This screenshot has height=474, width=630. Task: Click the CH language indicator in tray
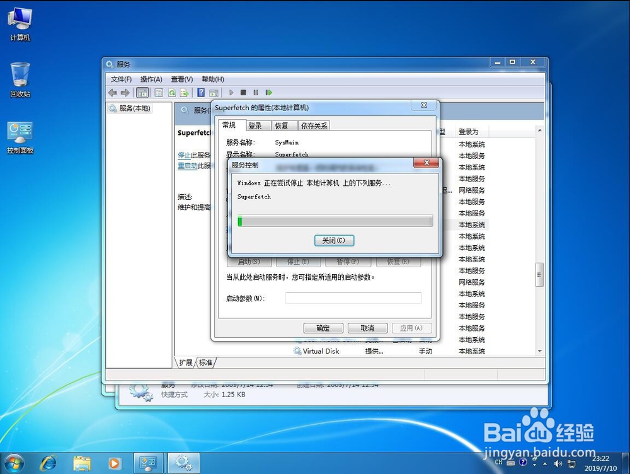[498, 462]
